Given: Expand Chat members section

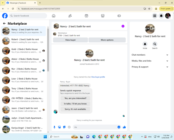Looking at the screenshot, I should 150,55.
